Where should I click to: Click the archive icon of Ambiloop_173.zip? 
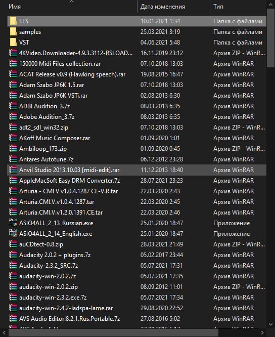[13, 149]
